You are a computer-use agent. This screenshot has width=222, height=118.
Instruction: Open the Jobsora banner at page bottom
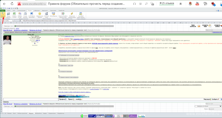(x=133, y=116)
